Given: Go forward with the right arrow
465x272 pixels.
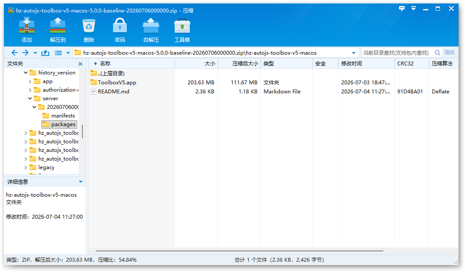Looking at the screenshot, I should tap(25, 53).
